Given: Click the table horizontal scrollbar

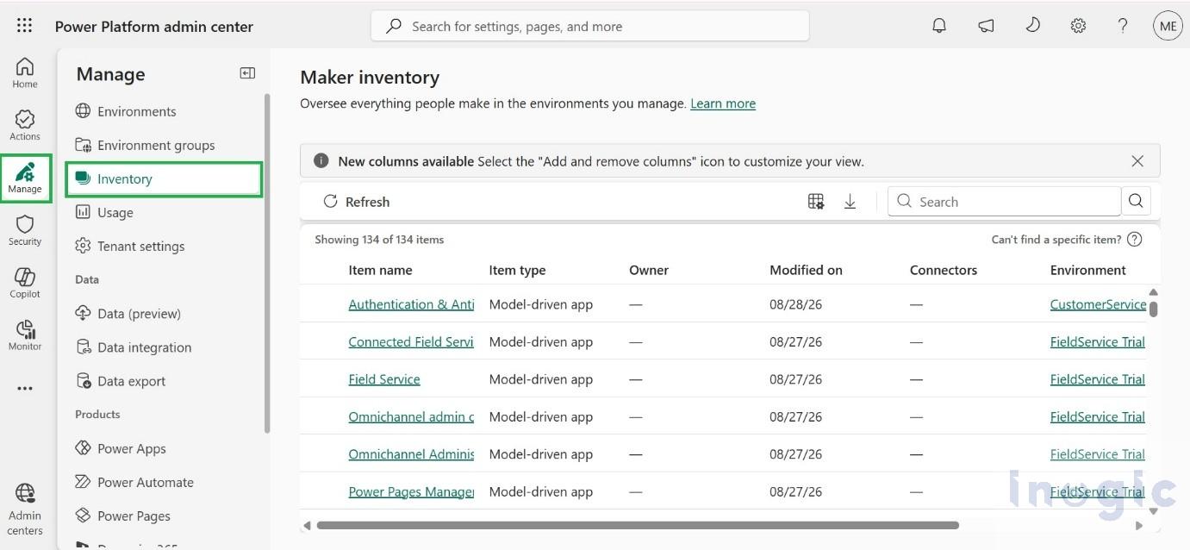Looking at the screenshot, I should [x=638, y=525].
